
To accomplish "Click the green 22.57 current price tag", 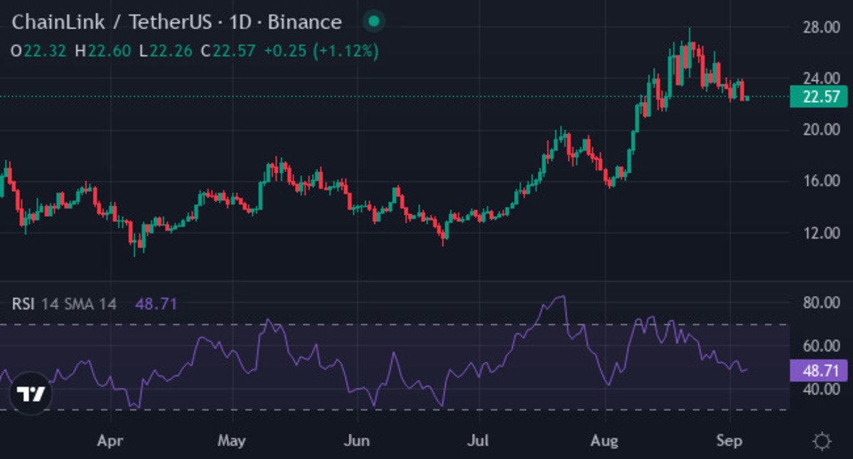I will [x=820, y=97].
